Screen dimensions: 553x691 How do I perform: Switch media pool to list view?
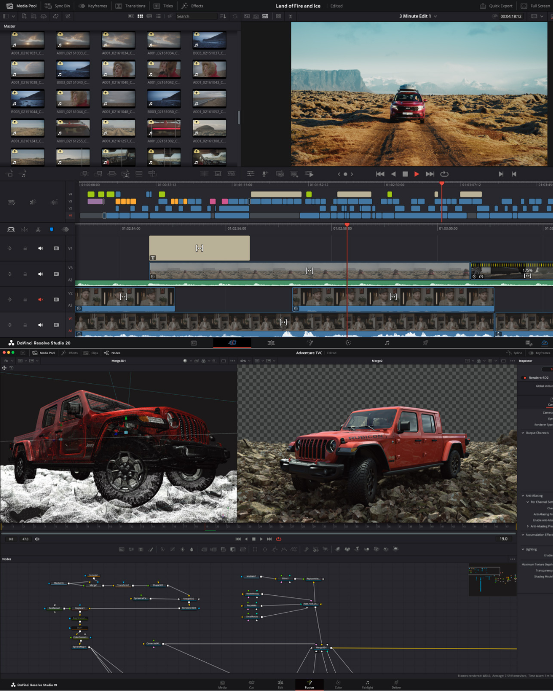(x=158, y=16)
